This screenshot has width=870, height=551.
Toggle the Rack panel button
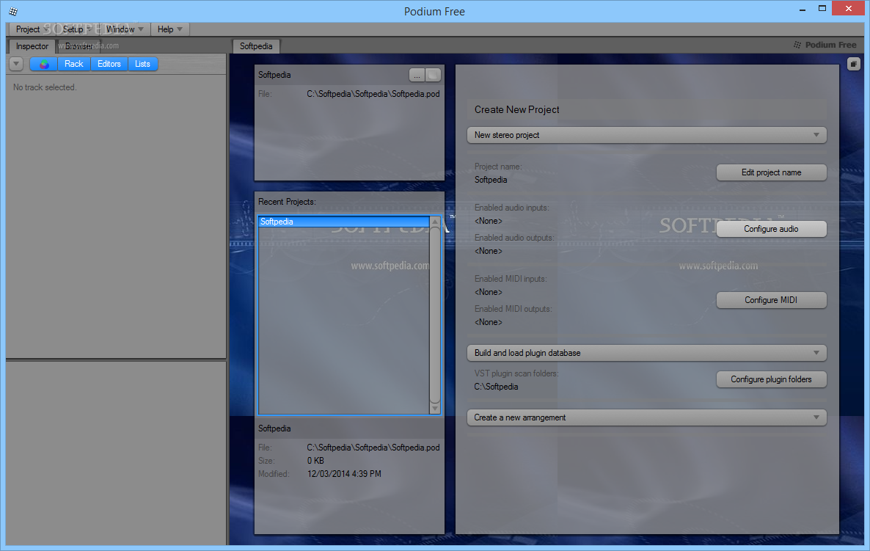point(74,64)
